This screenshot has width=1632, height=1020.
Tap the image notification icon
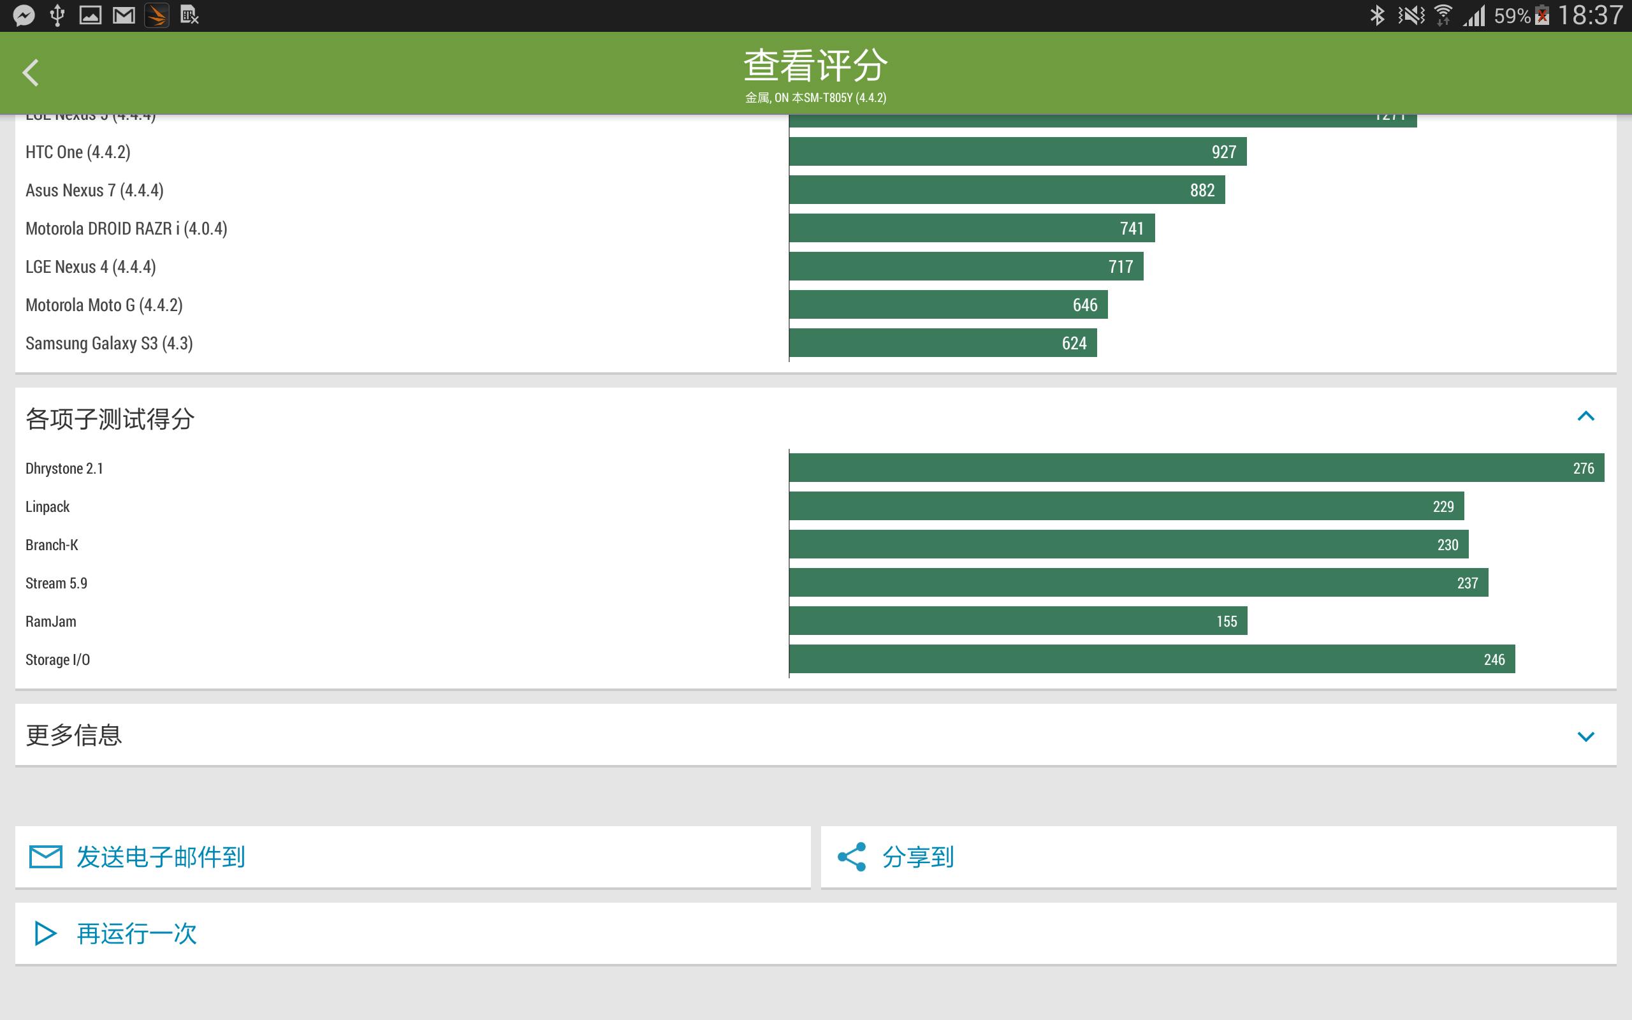coord(91,15)
